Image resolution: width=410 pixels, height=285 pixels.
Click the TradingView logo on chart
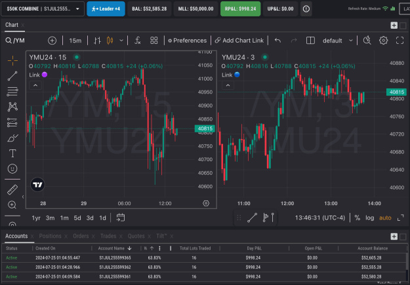37,184
